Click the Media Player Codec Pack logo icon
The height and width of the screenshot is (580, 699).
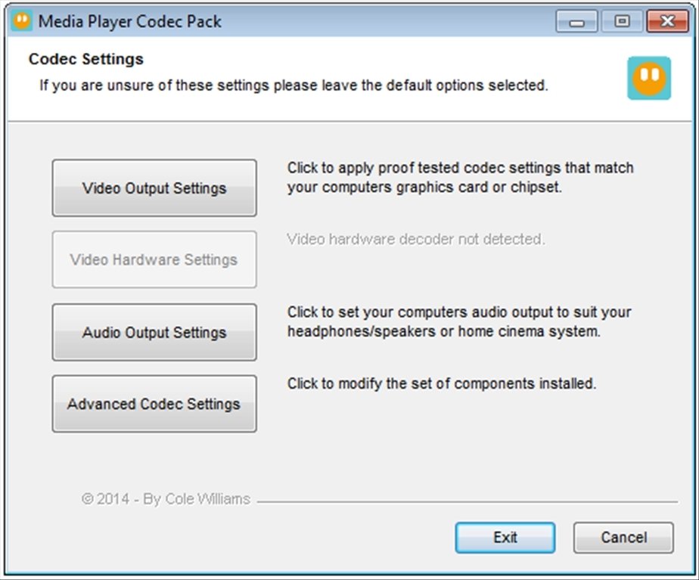tap(650, 79)
